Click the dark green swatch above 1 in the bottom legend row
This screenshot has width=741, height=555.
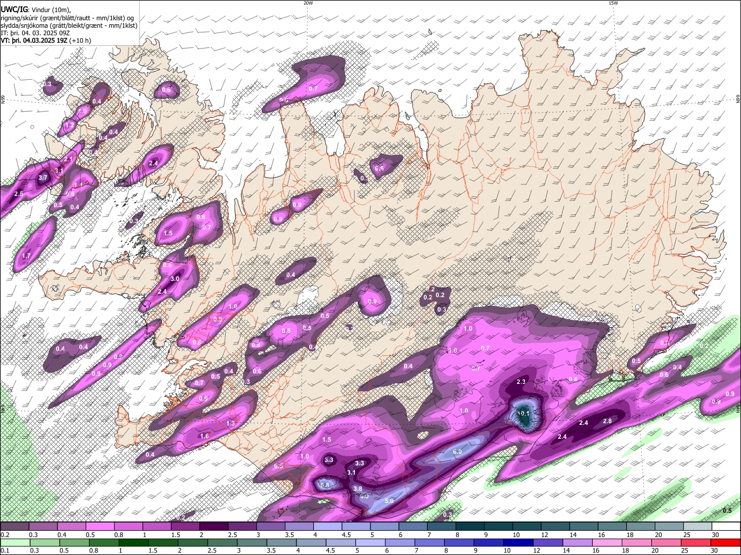pos(133,543)
